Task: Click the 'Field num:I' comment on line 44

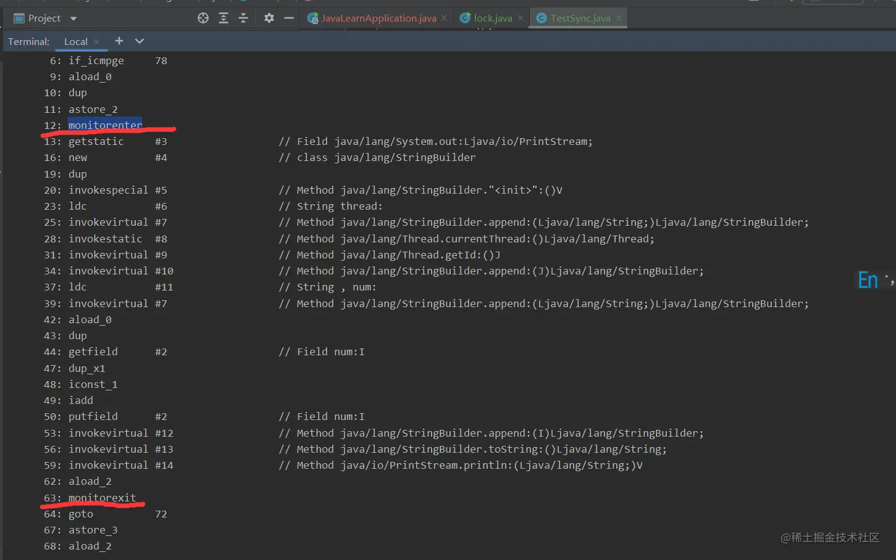Action: click(322, 352)
